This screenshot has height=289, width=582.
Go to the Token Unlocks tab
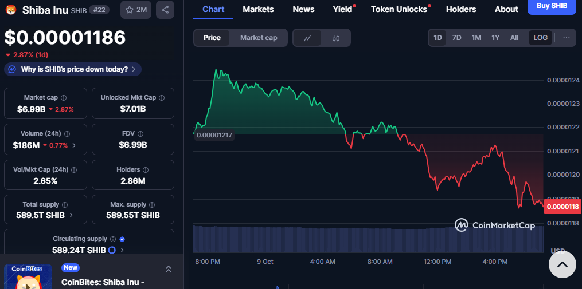pos(399,9)
